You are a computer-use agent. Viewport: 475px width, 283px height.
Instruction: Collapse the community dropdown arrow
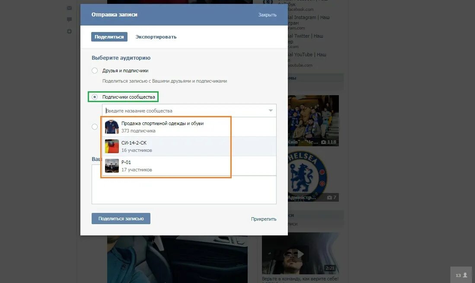coord(271,111)
